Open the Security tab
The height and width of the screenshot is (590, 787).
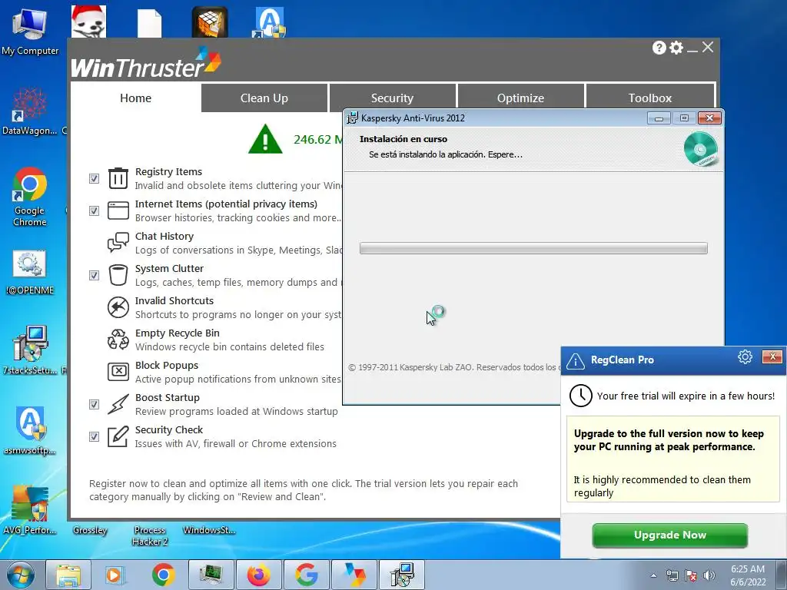(392, 97)
